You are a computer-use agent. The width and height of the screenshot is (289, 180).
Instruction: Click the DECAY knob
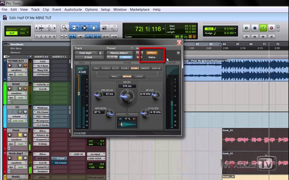(x=127, y=96)
